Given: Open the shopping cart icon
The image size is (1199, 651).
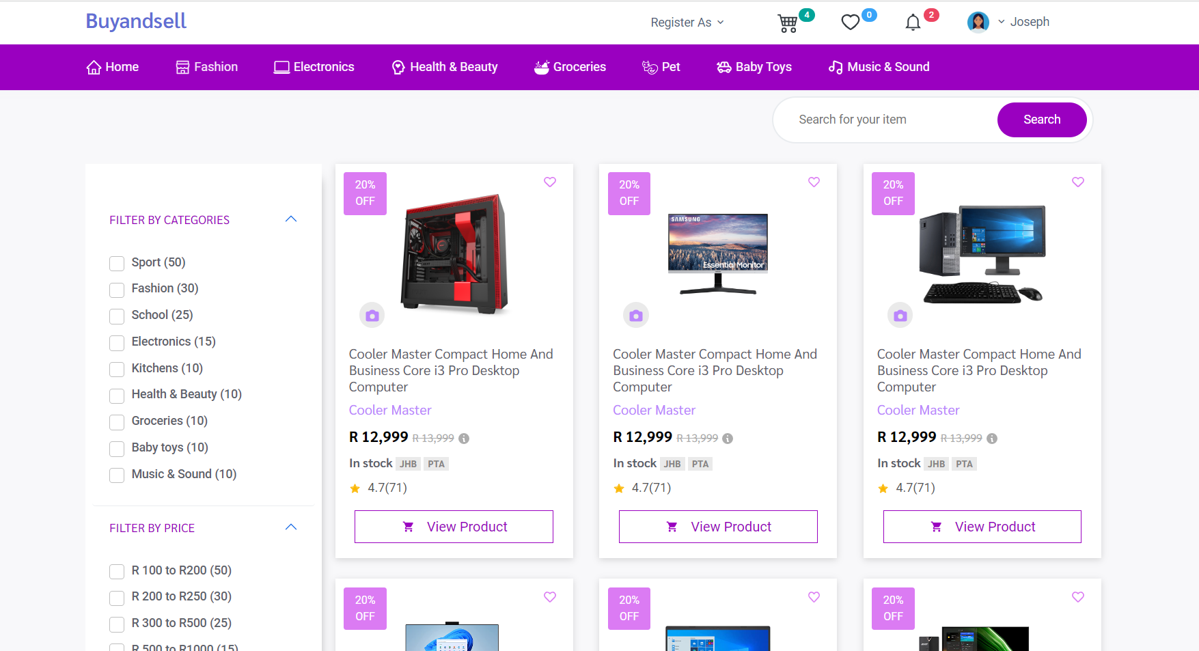Looking at the screenshot, I should point(787,23).
